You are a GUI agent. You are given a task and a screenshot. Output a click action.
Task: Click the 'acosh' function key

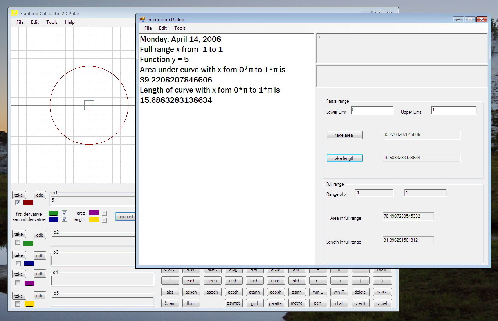276,292
